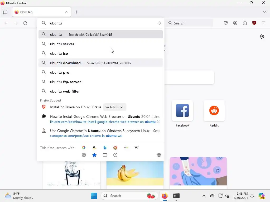Click Switch to Tab button
This screenshot has height=202, width=270.
[x=115, y=107]
